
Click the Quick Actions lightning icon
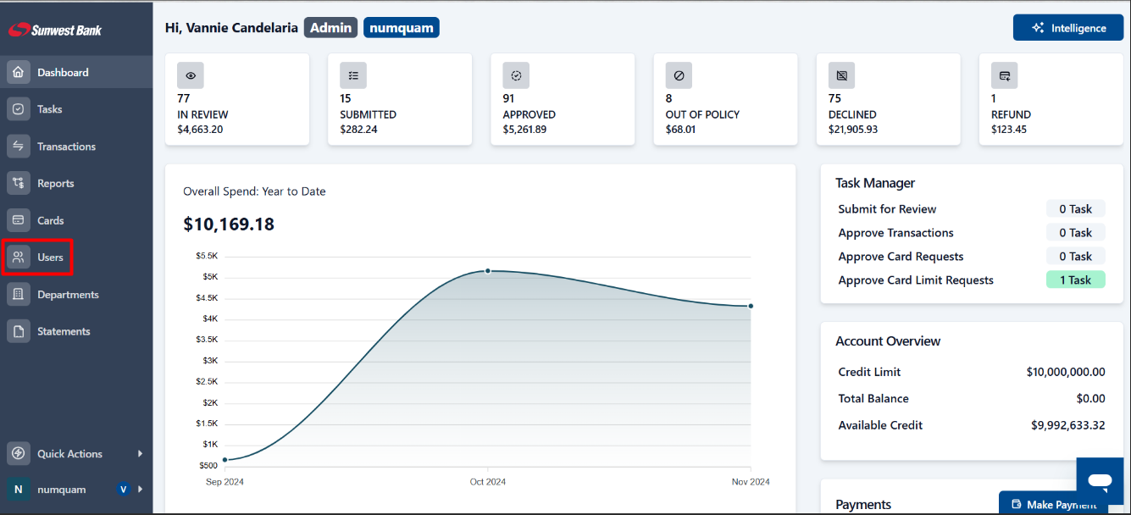click(19, 453)
